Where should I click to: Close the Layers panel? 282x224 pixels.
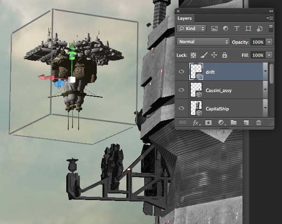(178, 11)
